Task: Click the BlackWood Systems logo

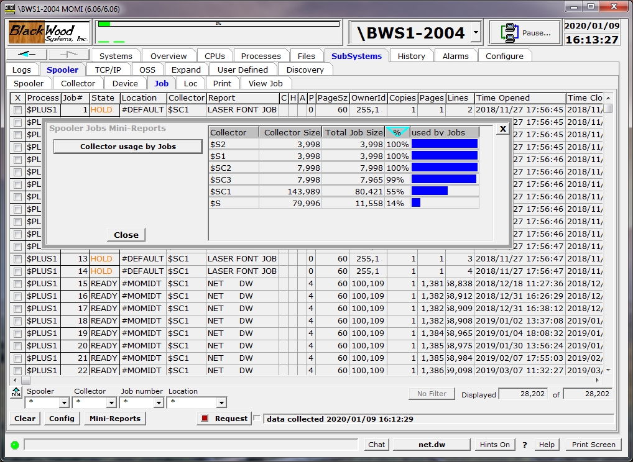Action: 49,33
